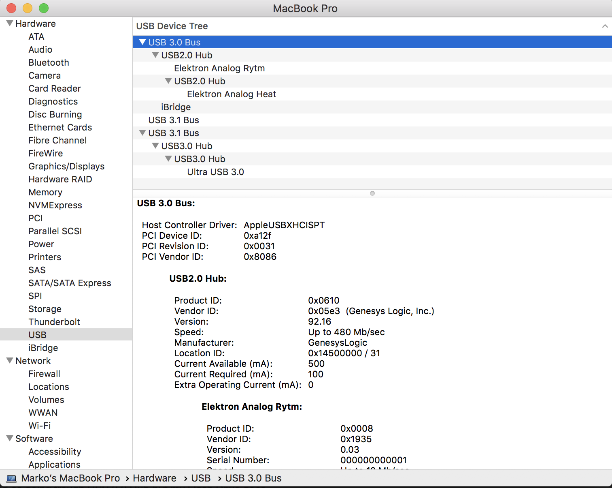
Task: Click the green zoom window button
Action: (44, 8)
